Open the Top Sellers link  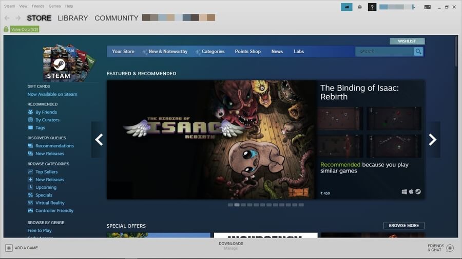pos(46,172)
